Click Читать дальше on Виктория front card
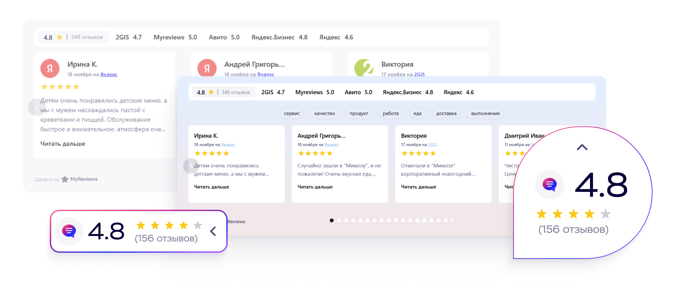 [418, 187]
